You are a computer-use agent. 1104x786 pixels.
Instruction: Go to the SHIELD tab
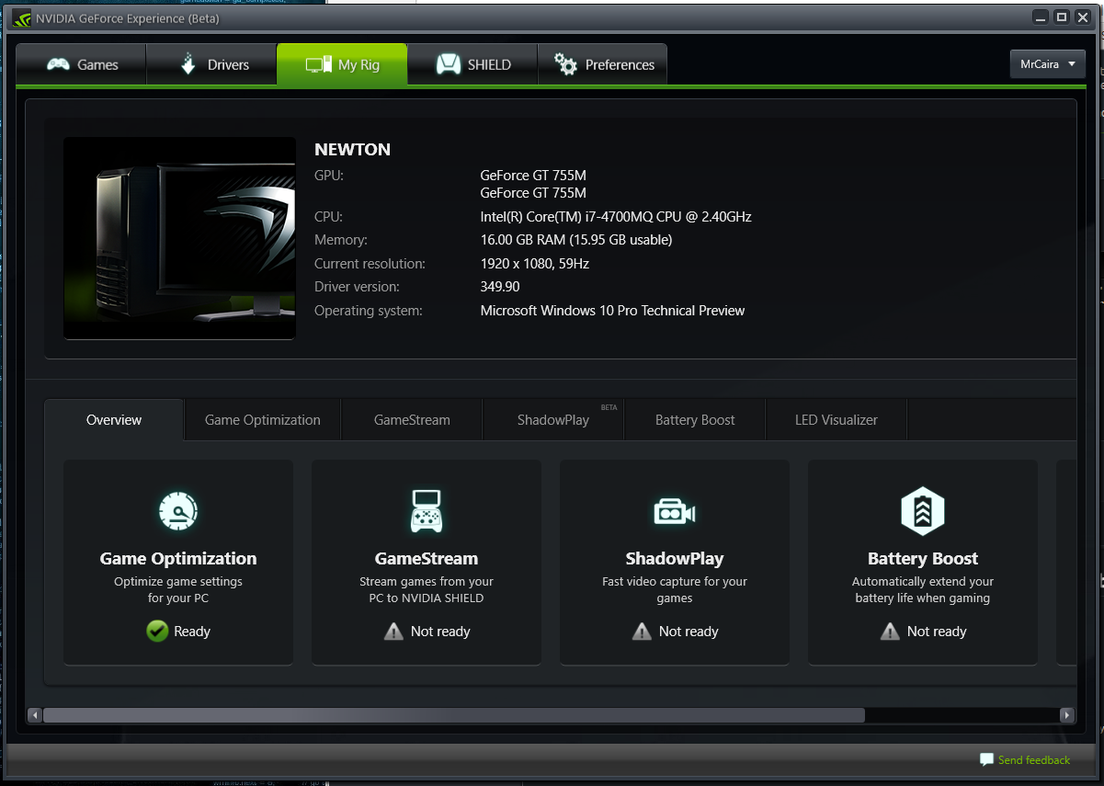472,64
